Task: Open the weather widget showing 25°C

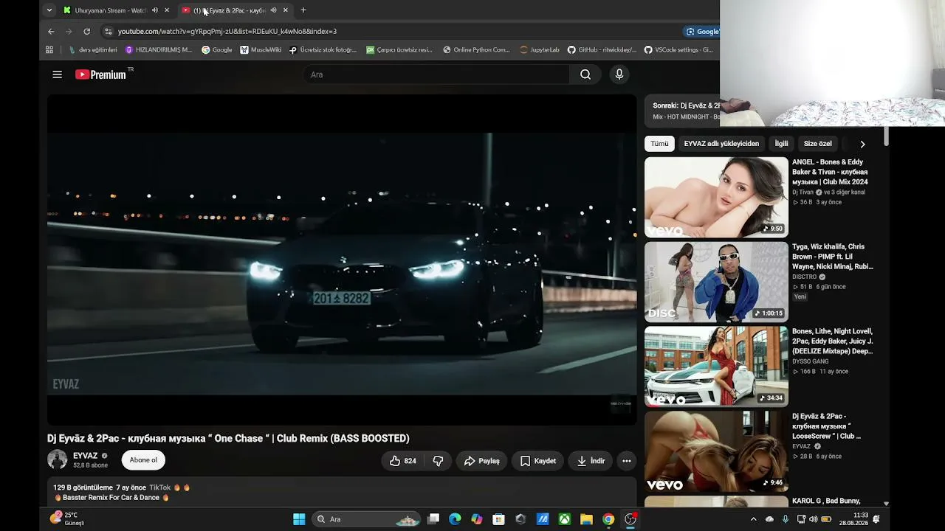Action: point(68,519)
